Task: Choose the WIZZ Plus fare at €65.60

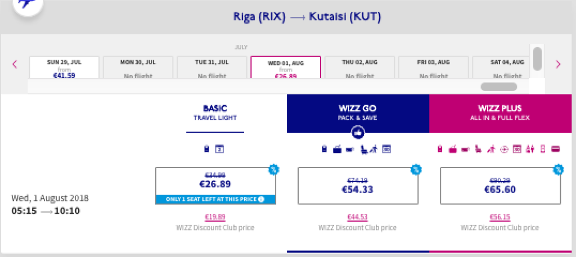Action: (x=499, y=185)
